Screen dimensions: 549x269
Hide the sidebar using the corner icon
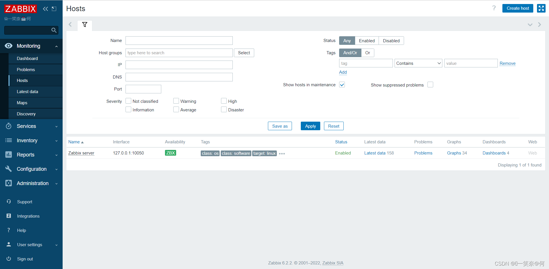[54, 9]
